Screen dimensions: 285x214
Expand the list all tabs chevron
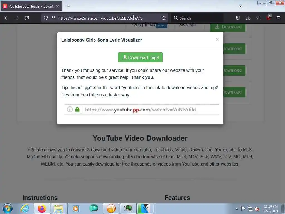point(240,6)
